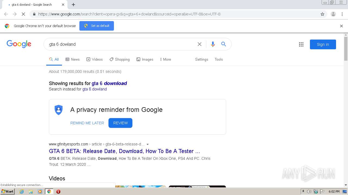This screenshot has height=195, width=348.
Task: Open Opera from the taskbar
Action: click(58, 191)
